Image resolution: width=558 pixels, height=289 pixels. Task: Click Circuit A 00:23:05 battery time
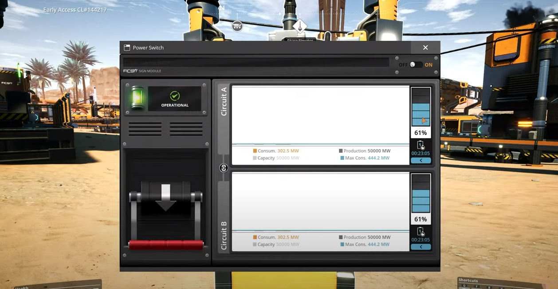click(420, 154)
